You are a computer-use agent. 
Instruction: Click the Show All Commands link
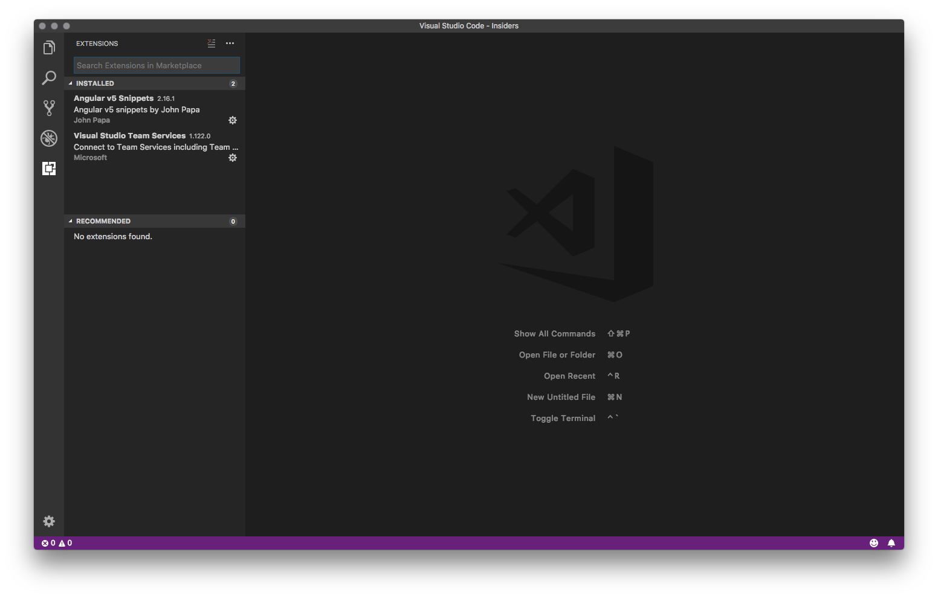coord(554,333)
